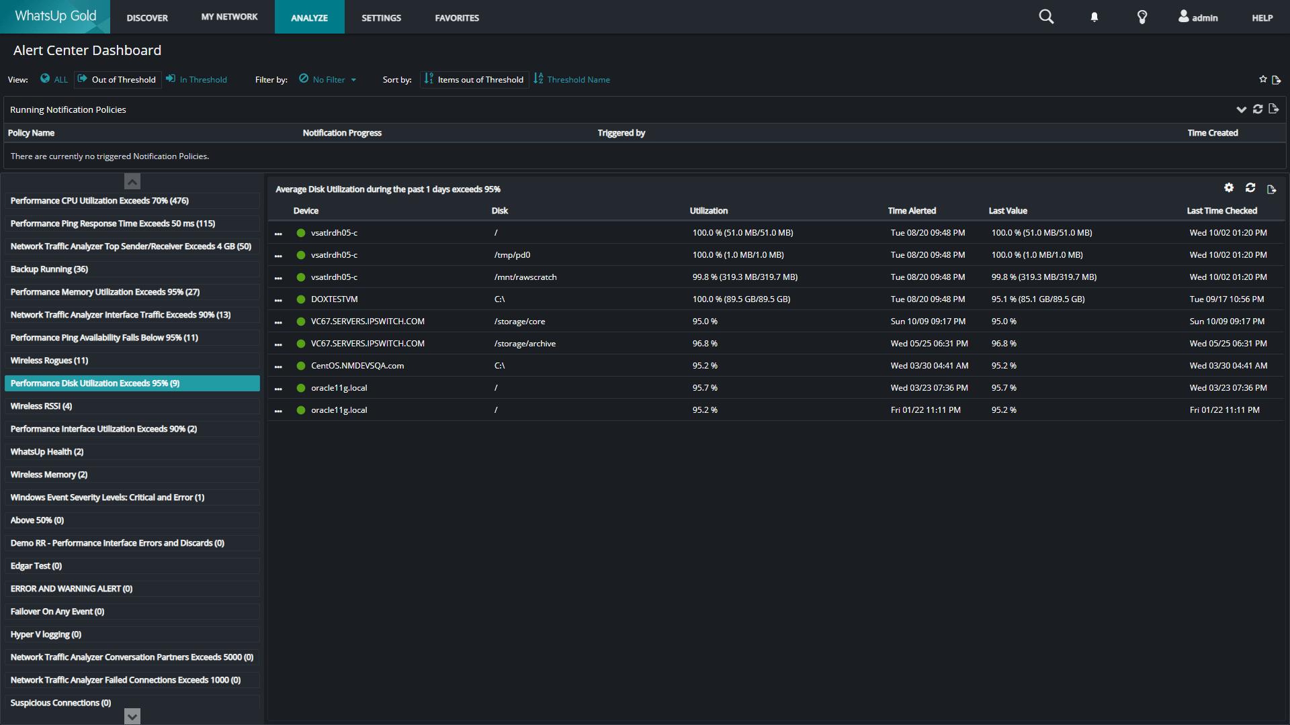Viewport: 1290px width, 725px height.
Task: Open row options for DOXTESTVM
Action: tap(278, 300)
